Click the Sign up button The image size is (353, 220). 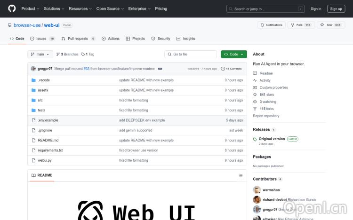(x=336, y=8)
